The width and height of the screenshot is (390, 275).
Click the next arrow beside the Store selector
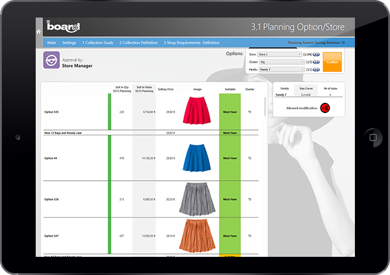coord(319,54)
